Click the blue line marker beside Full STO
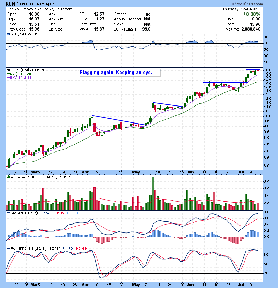The height and width of the screenshot is (288, 278). pyautogui.click(x=8, y=249)
